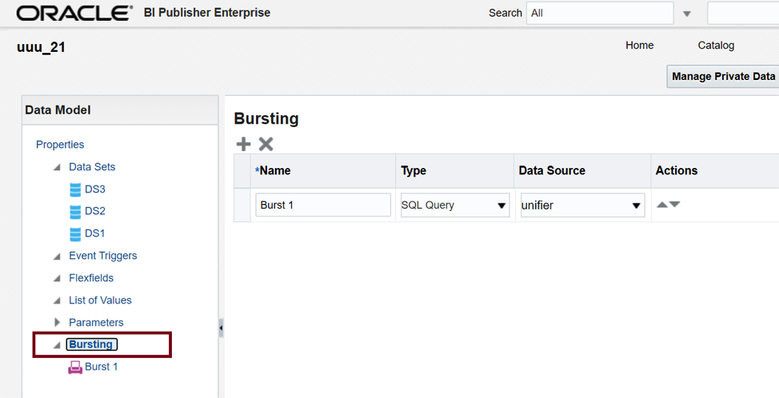Select Bursting in the tree

click(x=91, y=344)
